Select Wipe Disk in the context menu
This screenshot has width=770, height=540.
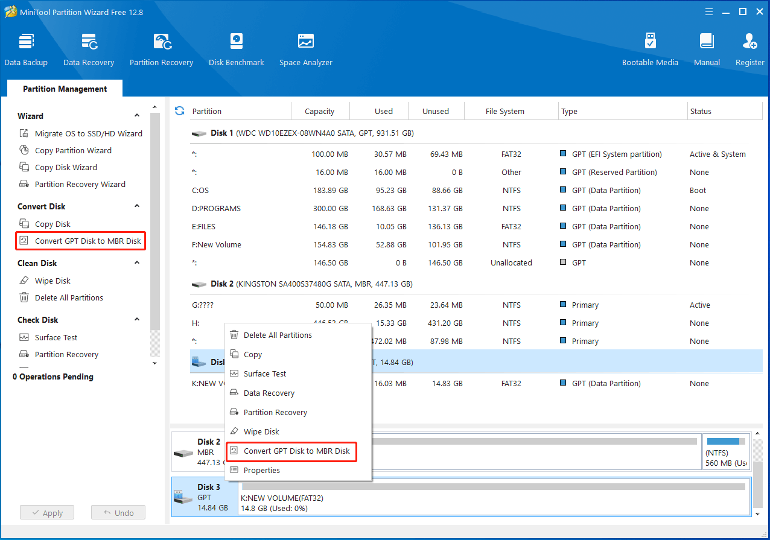click(298, 431)
